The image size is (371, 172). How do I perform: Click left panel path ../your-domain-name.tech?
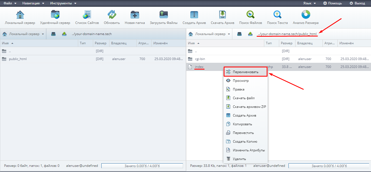[92, 34]
